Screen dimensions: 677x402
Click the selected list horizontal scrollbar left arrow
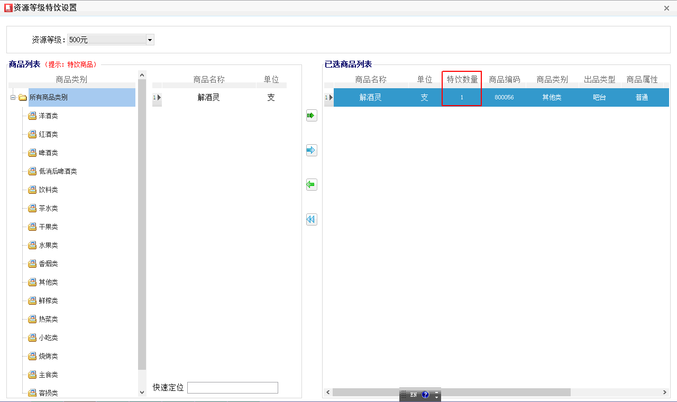point(328,392)
